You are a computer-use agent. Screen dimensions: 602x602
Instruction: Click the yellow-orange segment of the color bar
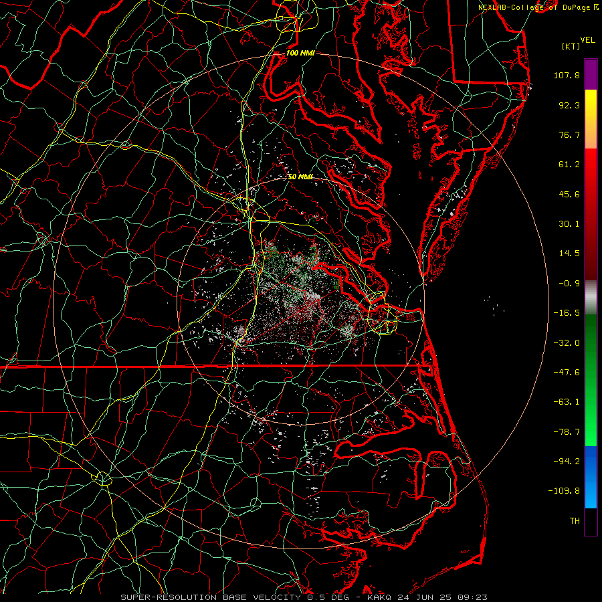(x=591, y=119)
